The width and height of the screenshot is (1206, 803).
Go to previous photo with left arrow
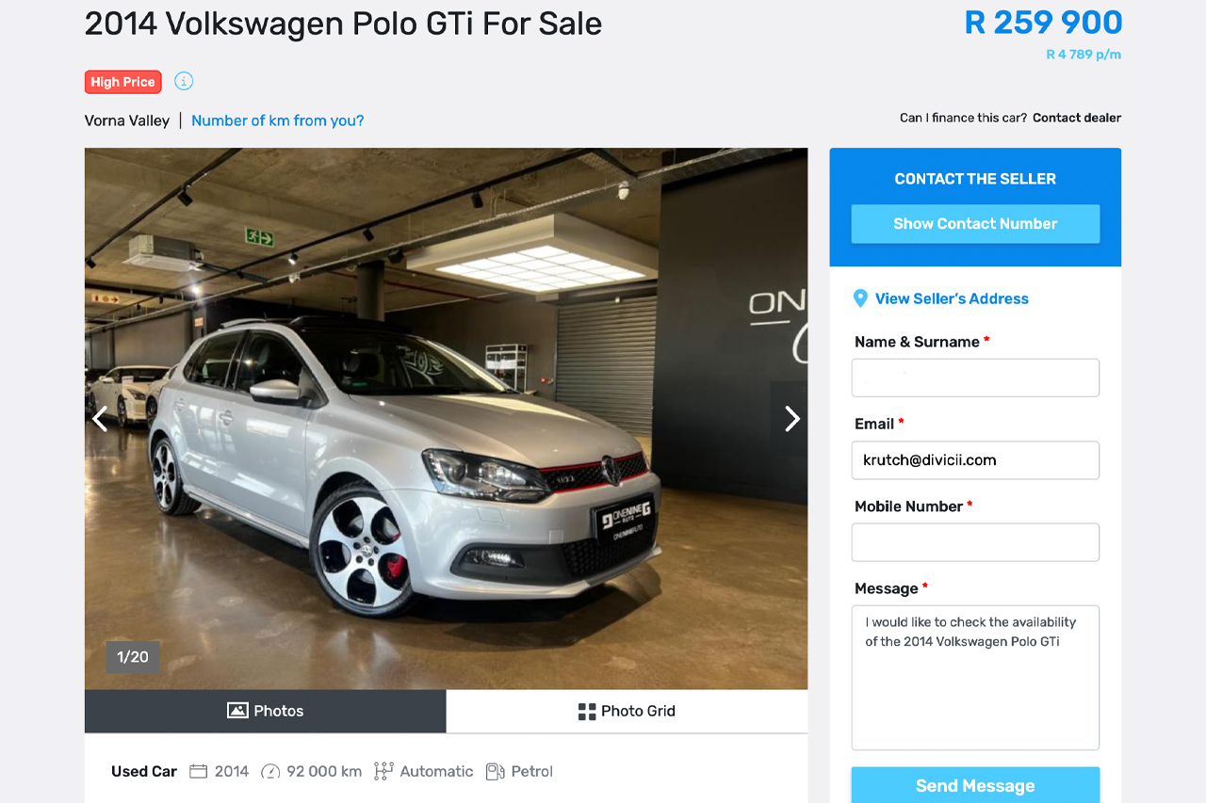[x=100, y=419]
